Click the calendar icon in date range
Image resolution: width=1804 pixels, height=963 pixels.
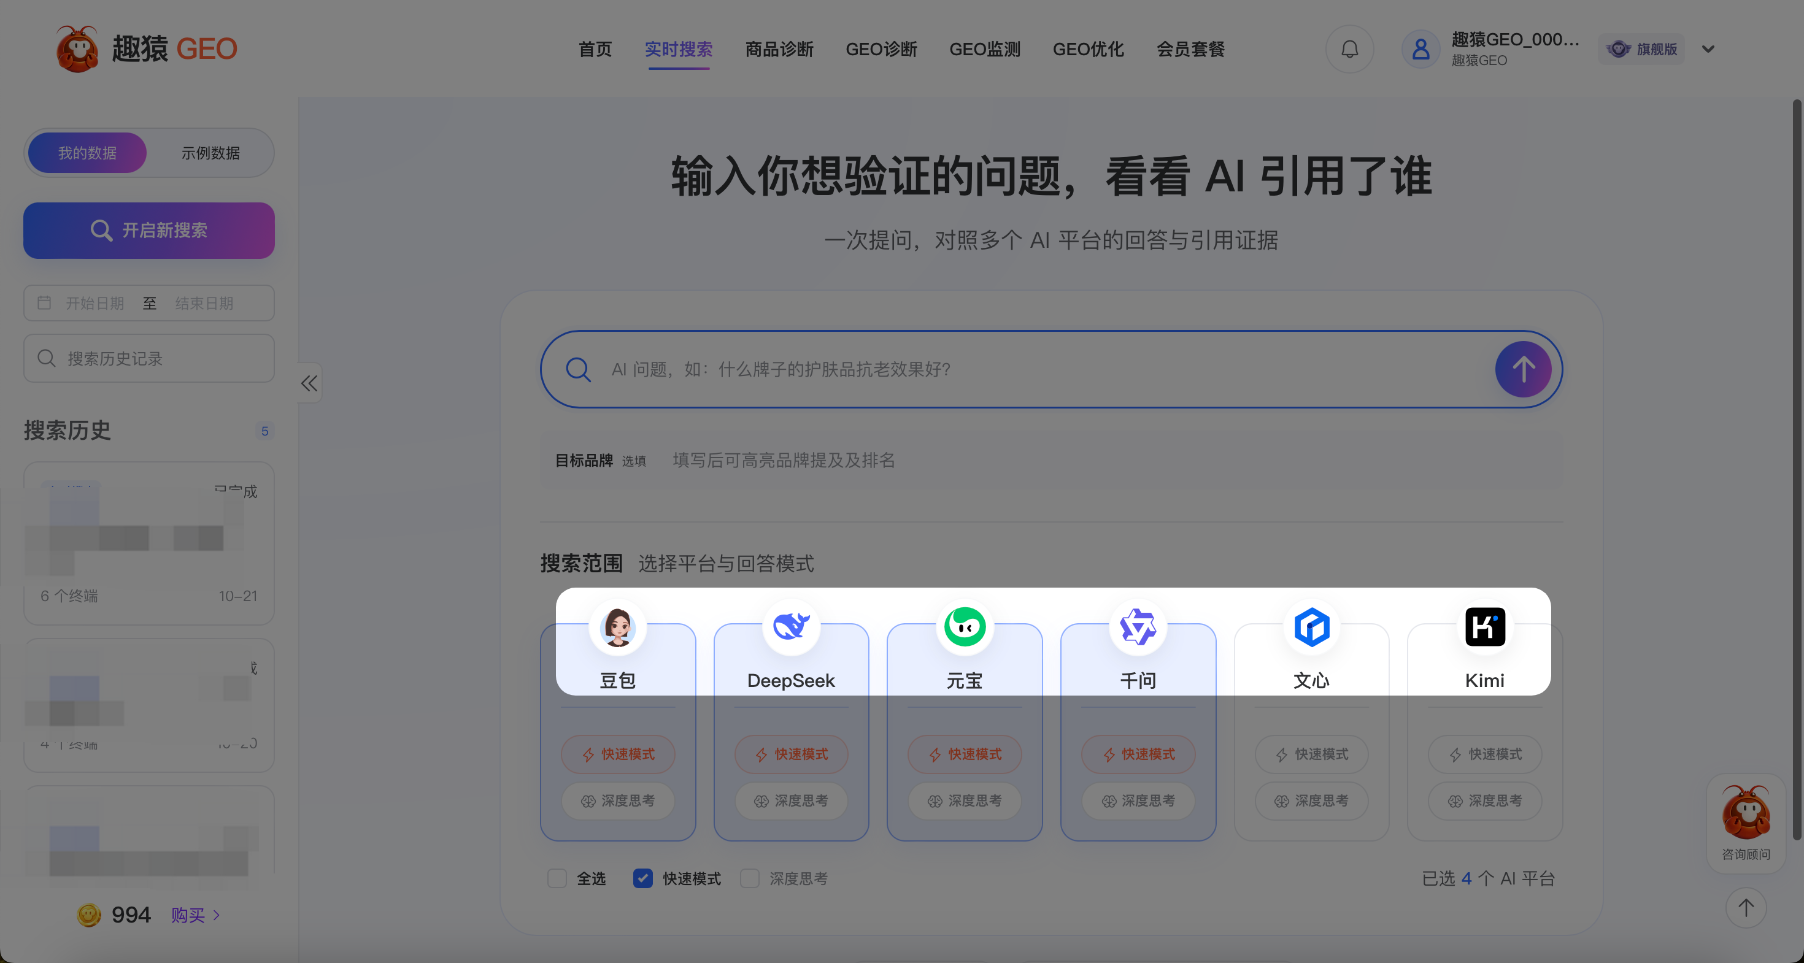point(44,302)
